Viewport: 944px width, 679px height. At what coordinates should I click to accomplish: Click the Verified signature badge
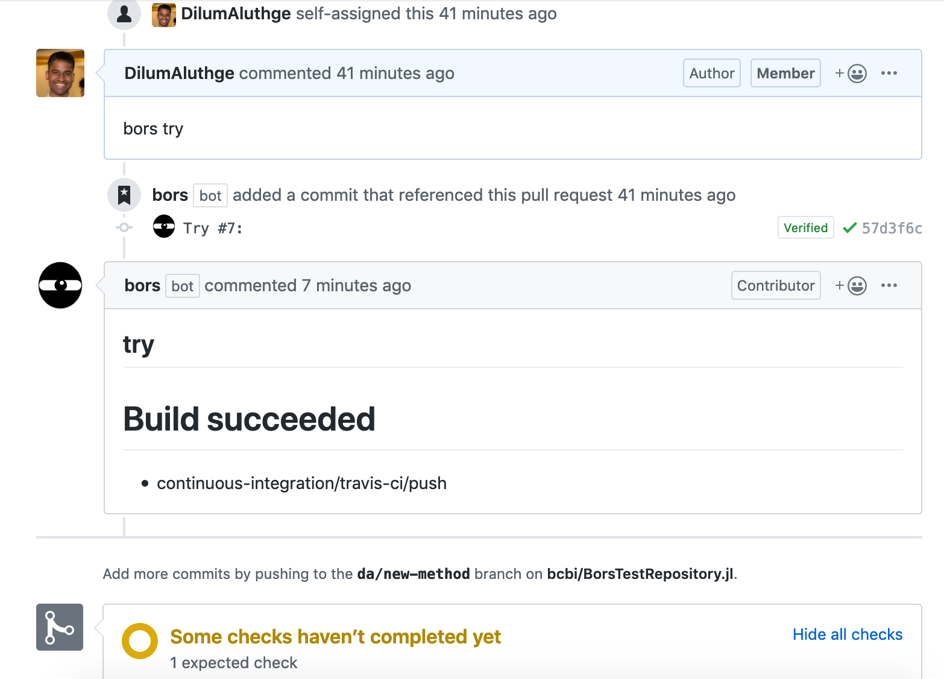coord(805,228)
